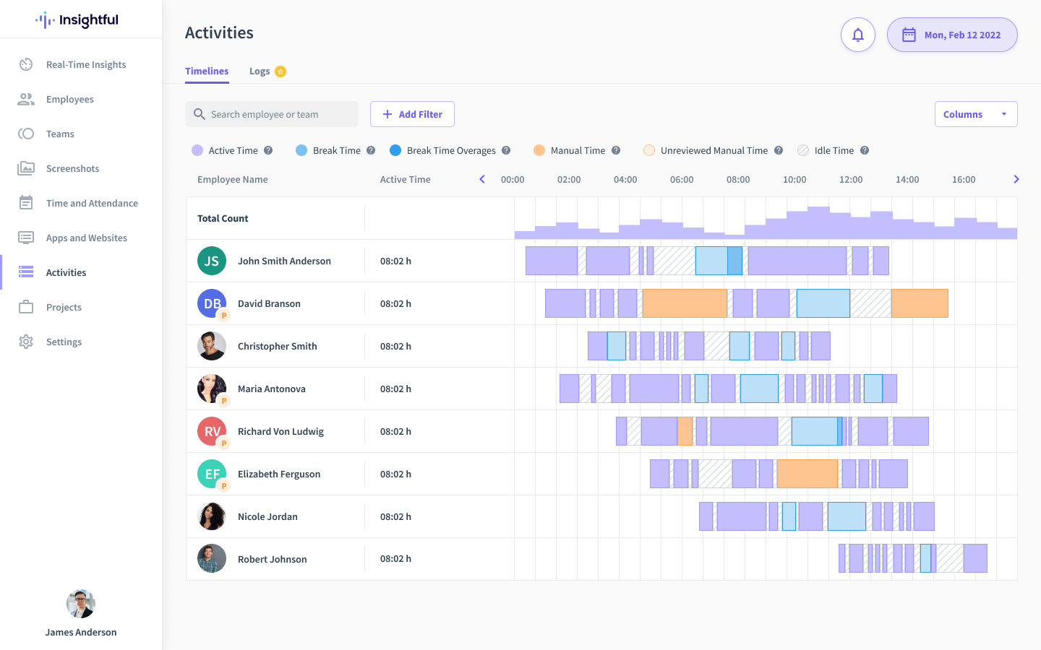Open the date picker Mon, Feb 12 2022
This screenshot has width=1041, height=650.
[952, 35]
